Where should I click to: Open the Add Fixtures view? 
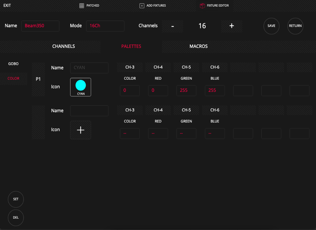153,6
